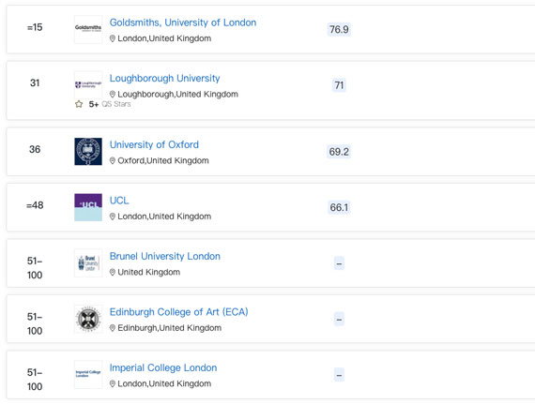The image size is (535, 404).
Task: Click the Goldsmiths university logo
Action: click(x=88, y=29)
